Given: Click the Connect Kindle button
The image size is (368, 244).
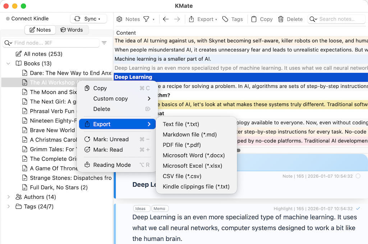Looking at the screenshot, I should (x=27, y=18).
